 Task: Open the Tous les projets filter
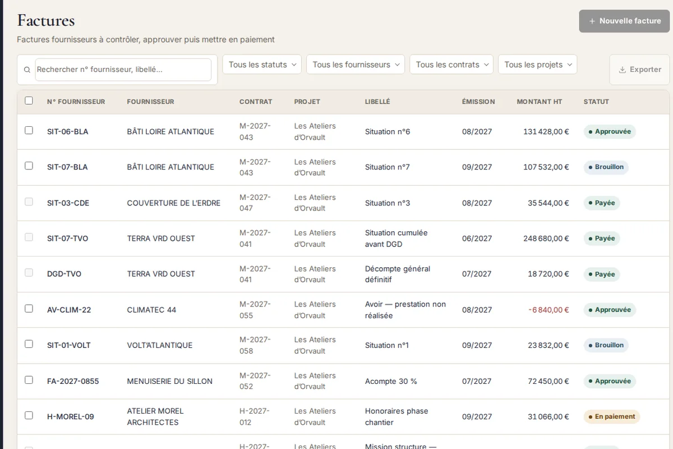coord(537,65)
